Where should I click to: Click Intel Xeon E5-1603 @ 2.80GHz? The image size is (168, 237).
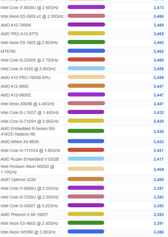point(29,43)
